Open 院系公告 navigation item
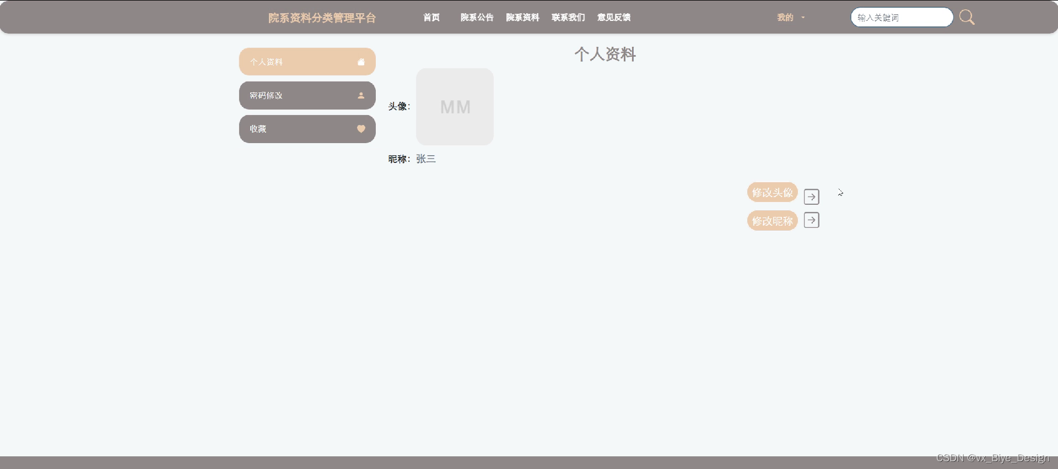This screenshot has height=469, width=1058. tap(477, 18)
